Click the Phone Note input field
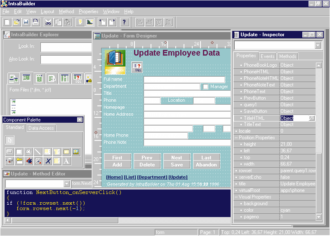This screenshot has height=236, width=330. pyautogui.click(x=187, y=143)
